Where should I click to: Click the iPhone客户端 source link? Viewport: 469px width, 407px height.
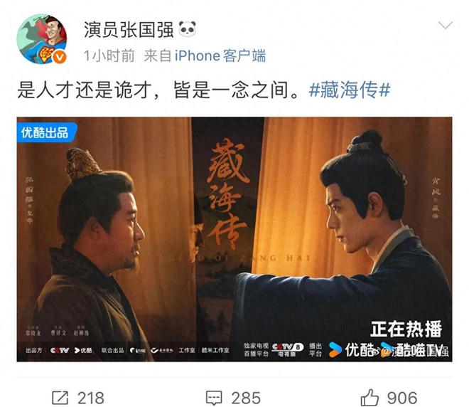pos(220,56)
